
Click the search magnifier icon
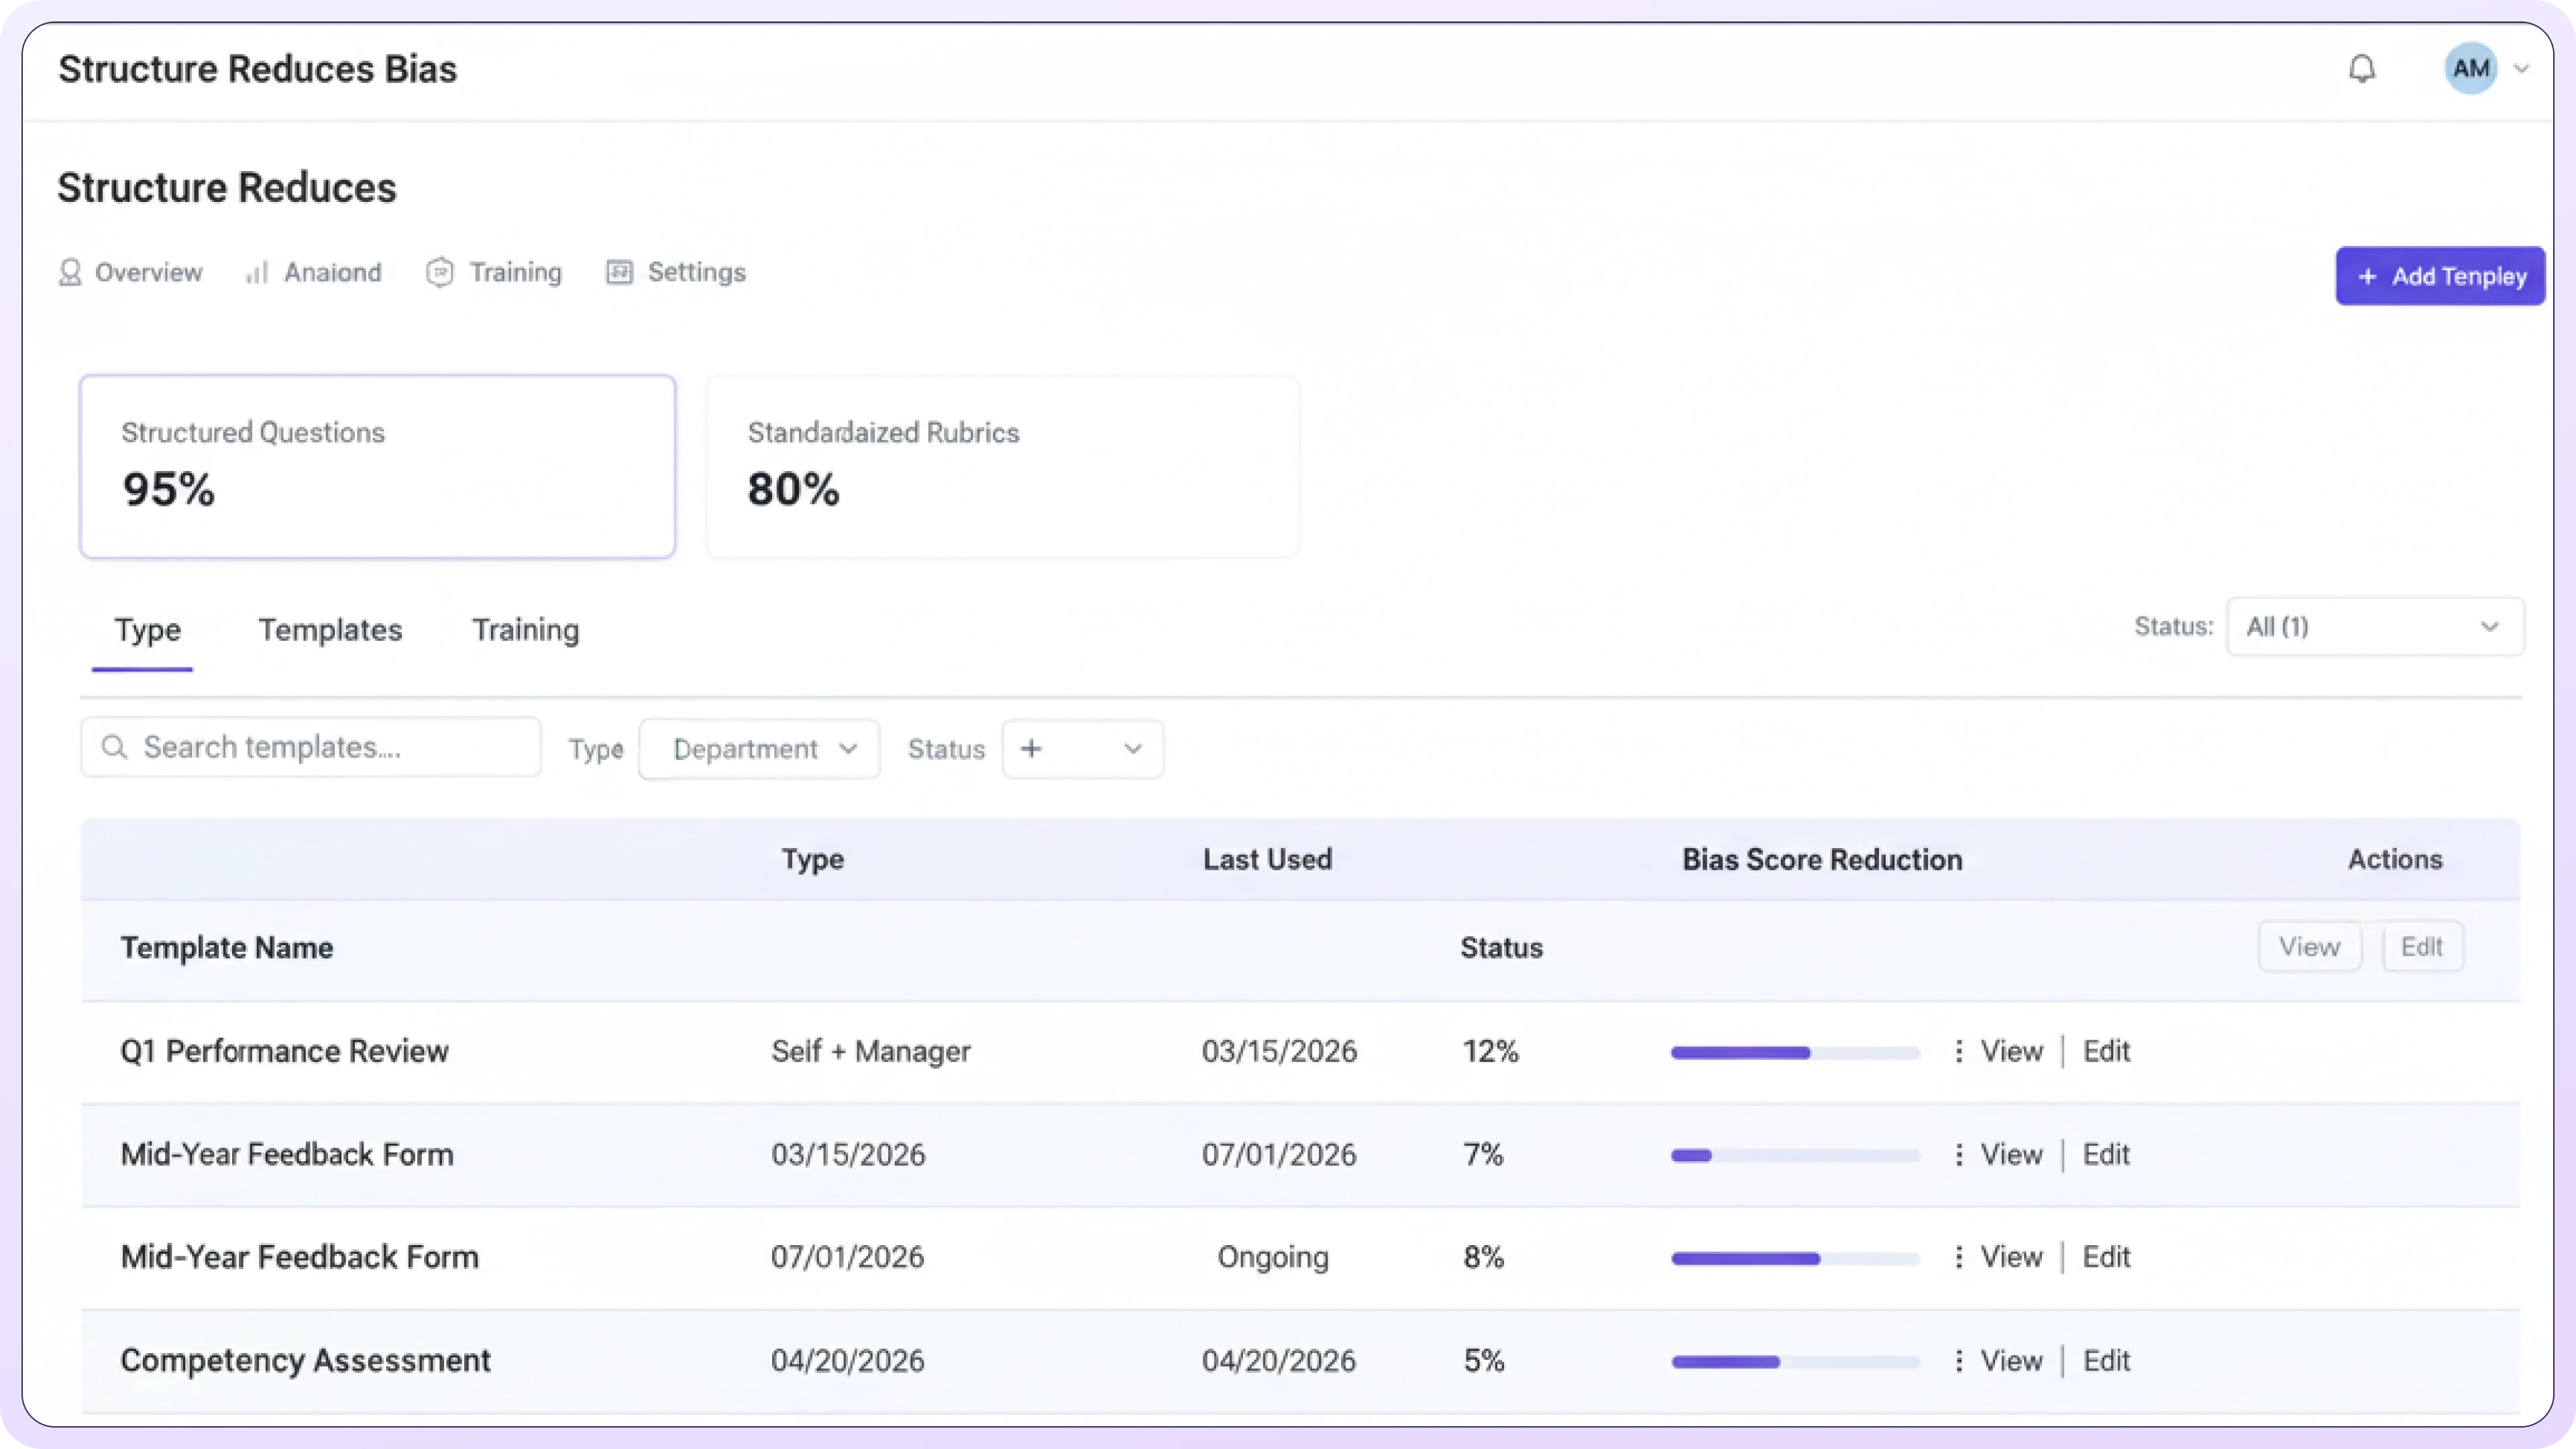pos(115,747)
